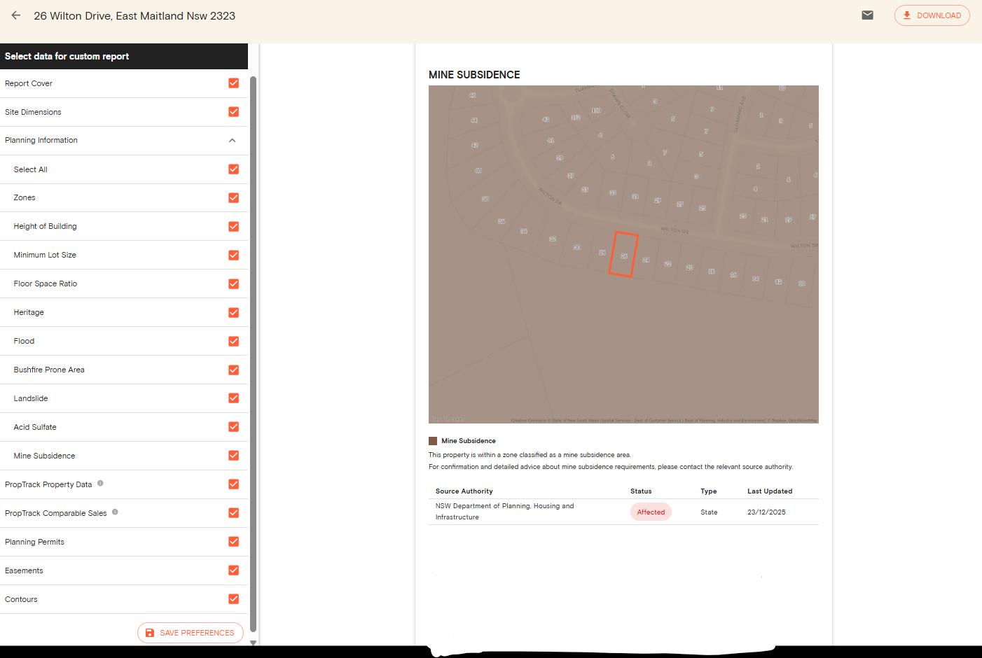Save preferences for the custom report
The width and height of the screenshot is (982, 658).
point(191,633)
